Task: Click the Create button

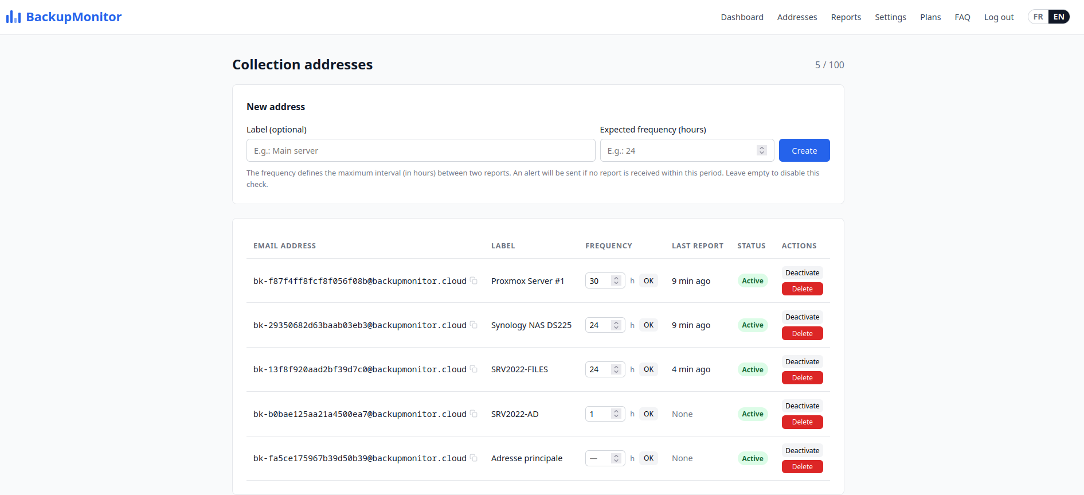Action: point(804,150)
